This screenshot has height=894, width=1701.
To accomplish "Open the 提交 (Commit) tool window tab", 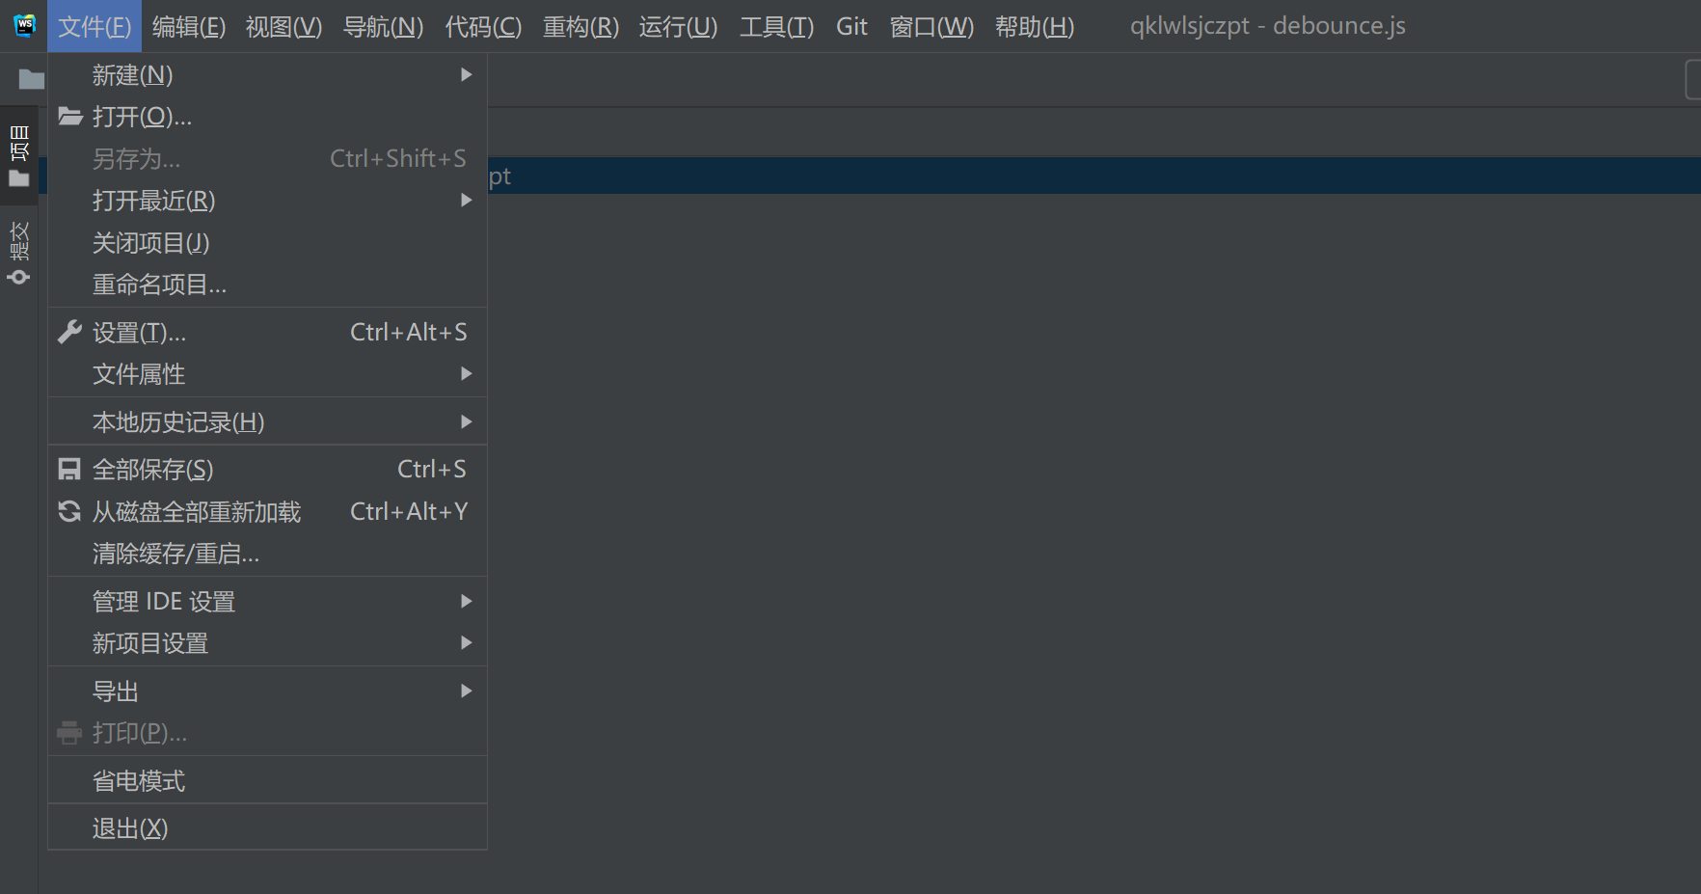I will click(x=18, y=254).
